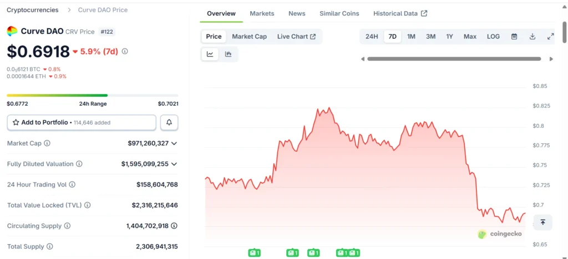Select the line chart view icon
This screenshot has width=568, height=259.
[210, 54]
